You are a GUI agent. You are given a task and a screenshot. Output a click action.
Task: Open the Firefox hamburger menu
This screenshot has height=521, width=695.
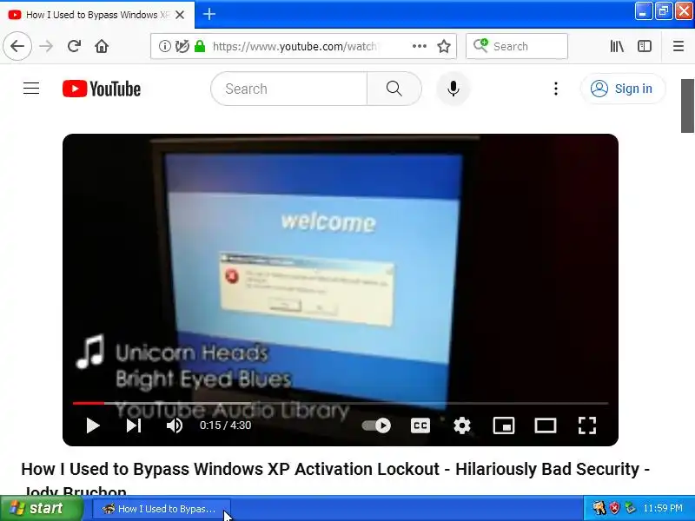click(678, 46)
